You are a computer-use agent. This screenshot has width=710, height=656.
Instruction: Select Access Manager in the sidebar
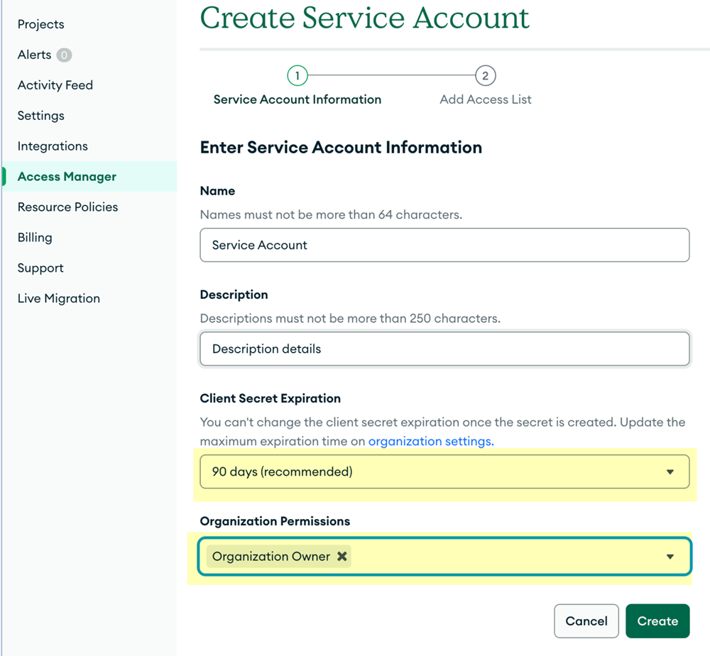click(67, 177)
